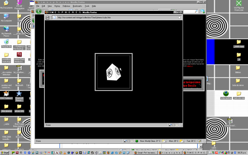
Task: Open Recycle Bin on the desktop
Action: [x=6, y=42]
